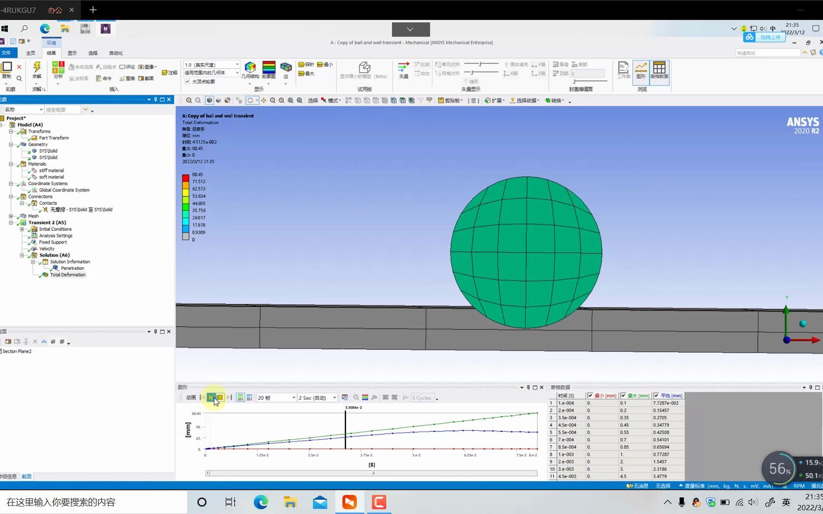This screenshot has height=514, width=823.
Task: Select the Analysis Settings tree item
Action: point(55,236)
